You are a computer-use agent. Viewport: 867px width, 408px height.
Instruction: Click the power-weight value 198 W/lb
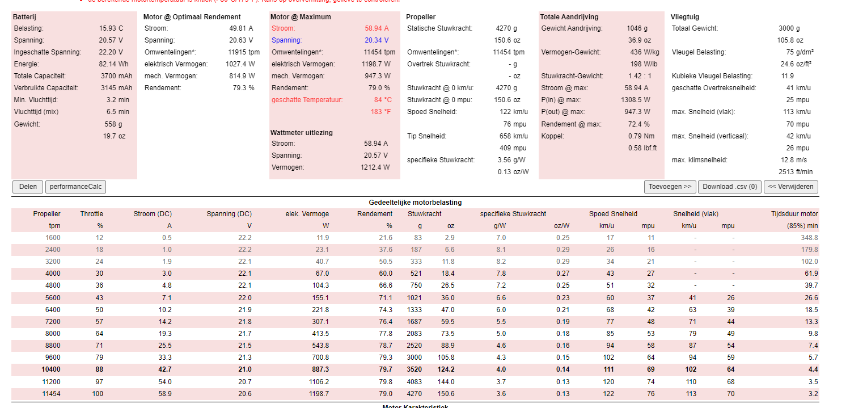(x=644, y=64)
